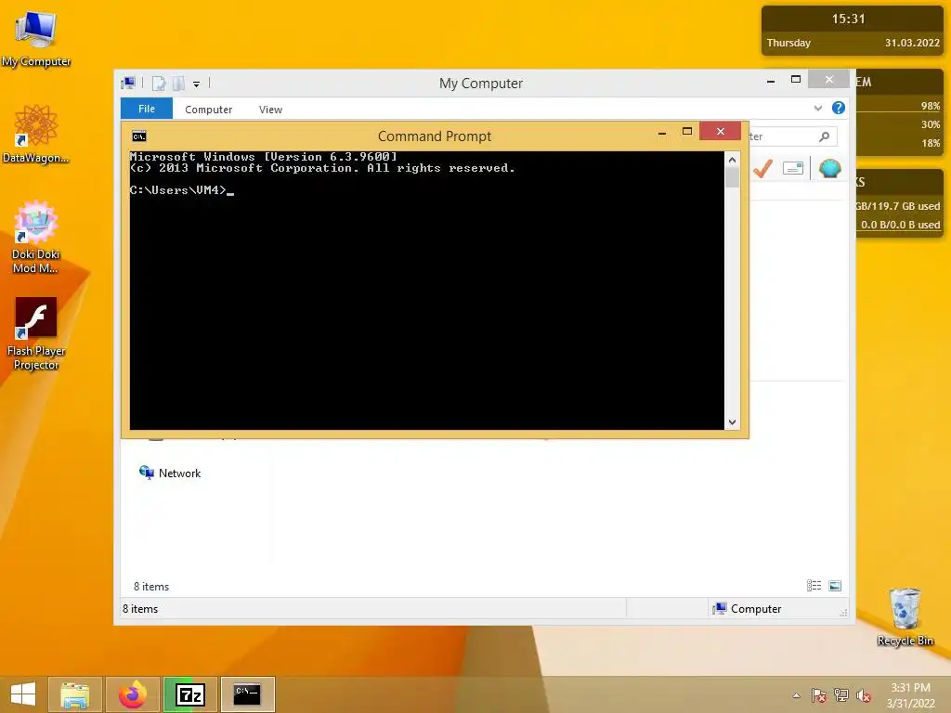Click the Command Prompt window title text
The width and height of the screenshot is (951, 713).
pos(435,136)
